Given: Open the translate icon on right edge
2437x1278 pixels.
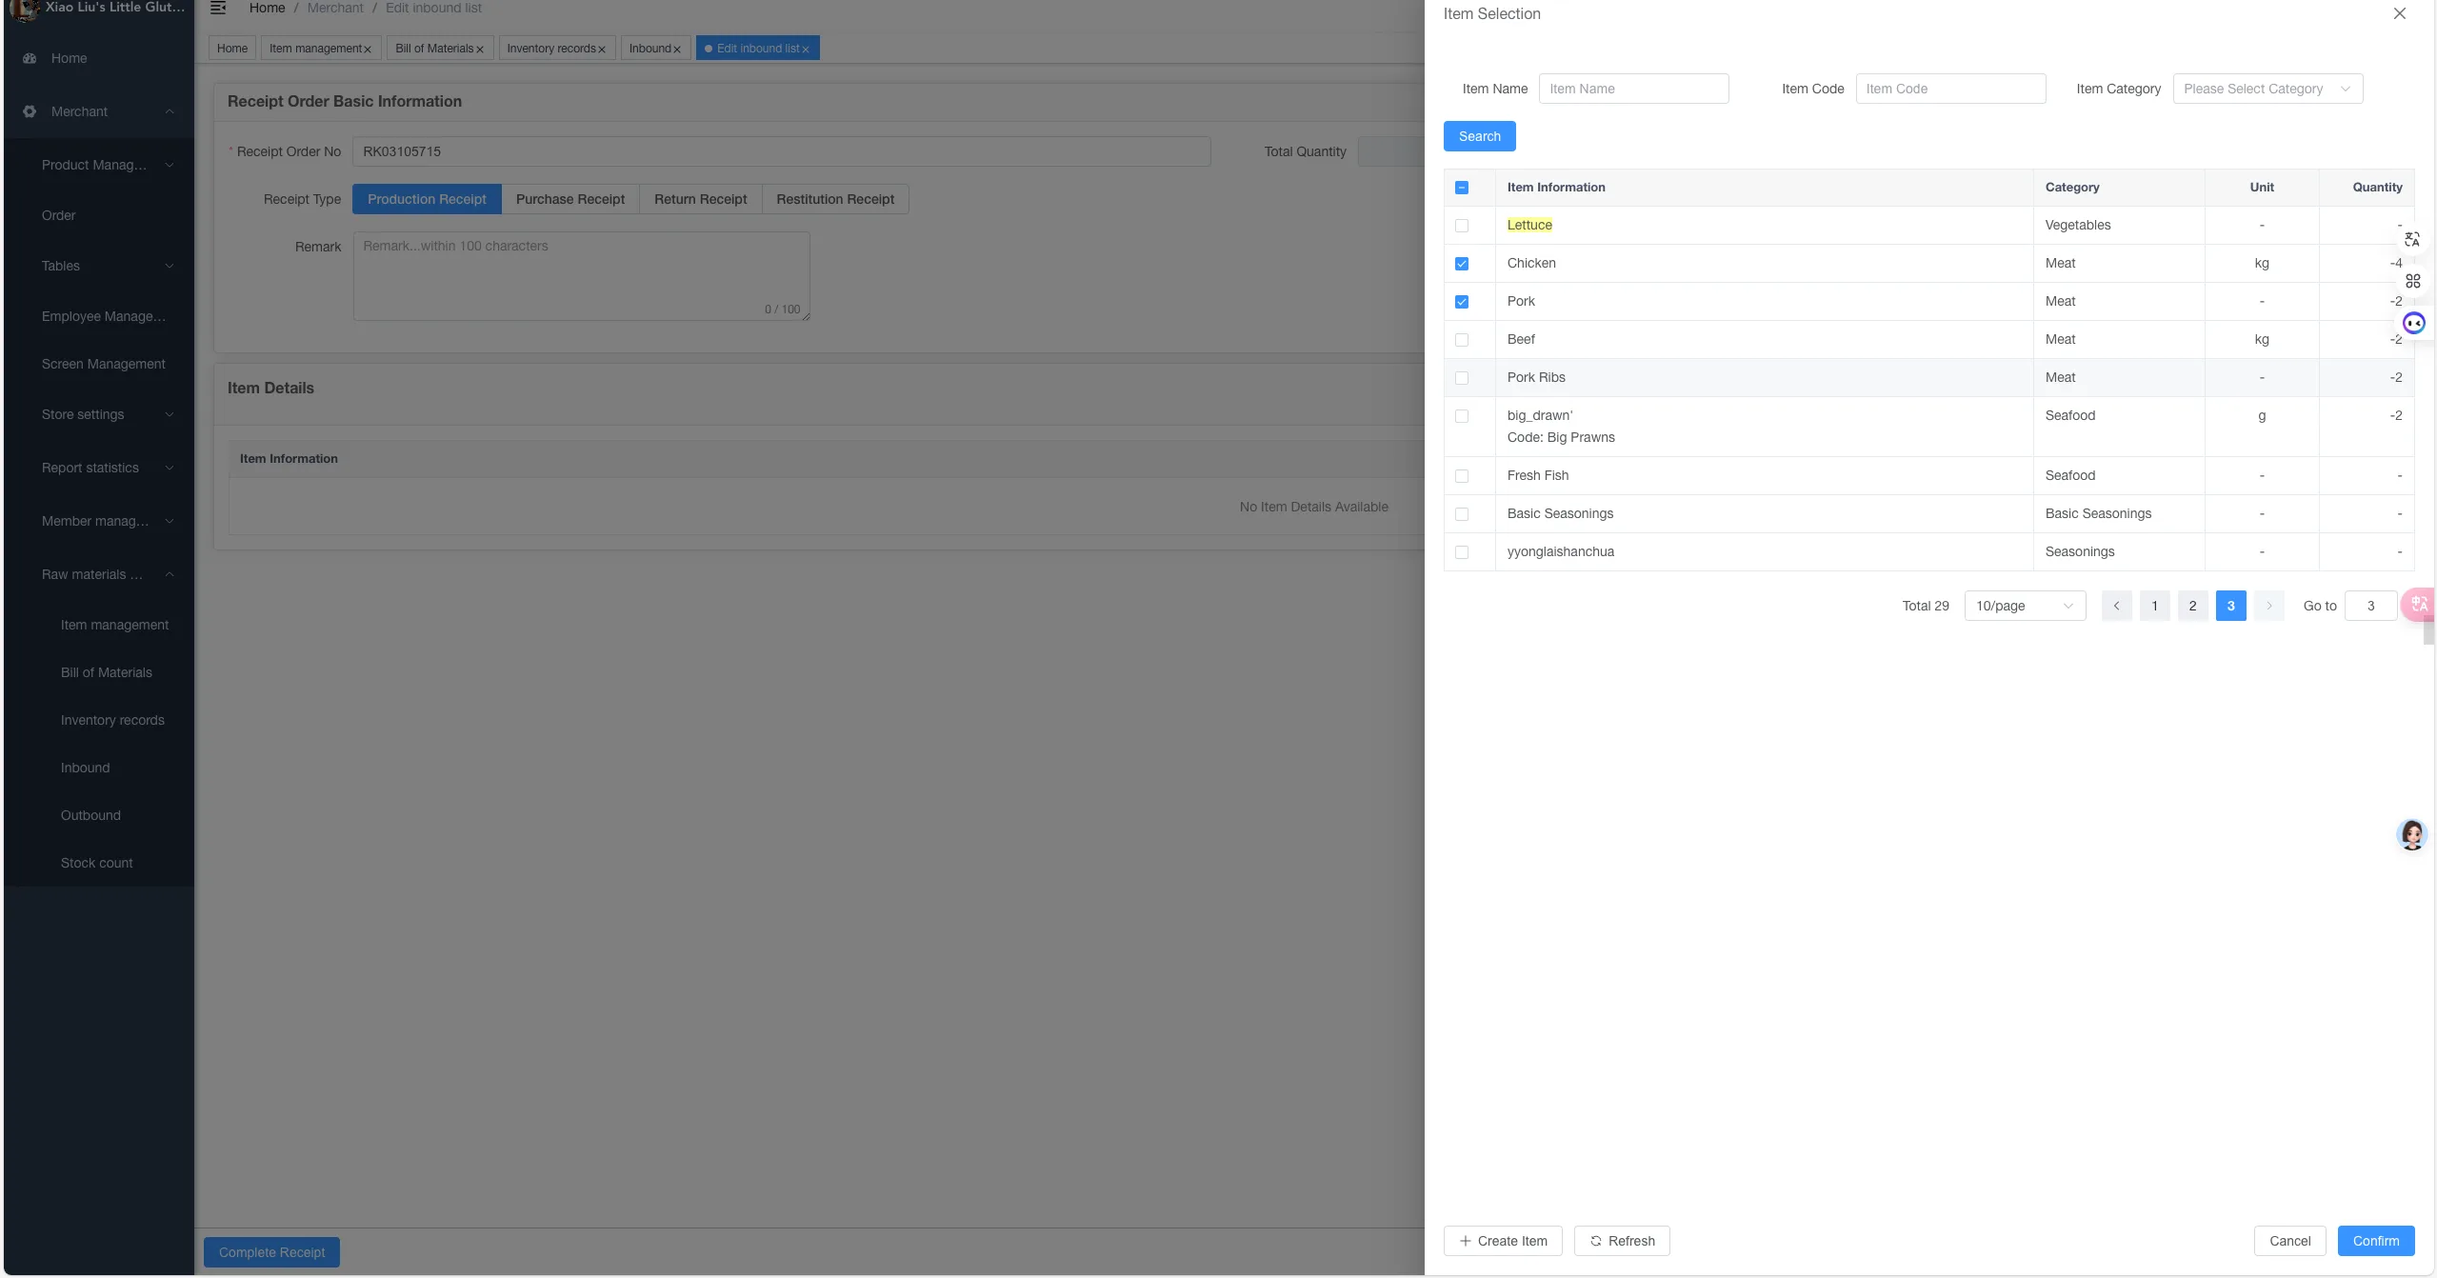Looking at the screenshot, I should [2411, 239].
